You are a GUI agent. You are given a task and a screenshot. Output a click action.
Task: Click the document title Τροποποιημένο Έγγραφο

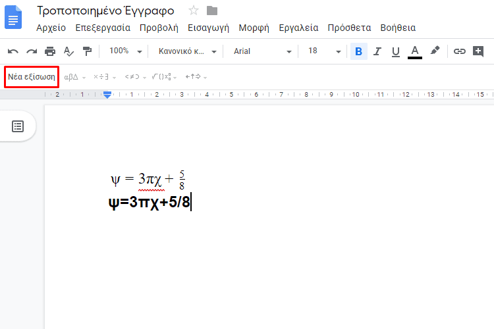[x=105, y=11]
